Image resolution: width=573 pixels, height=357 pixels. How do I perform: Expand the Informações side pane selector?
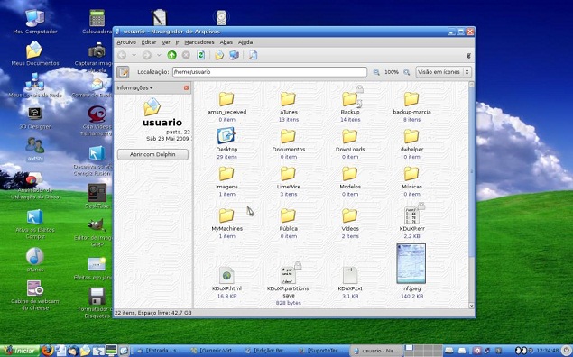[134, 87]
